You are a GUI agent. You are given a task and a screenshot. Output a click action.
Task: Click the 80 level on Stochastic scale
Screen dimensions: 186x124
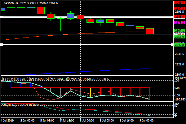(x=176, y=106)
